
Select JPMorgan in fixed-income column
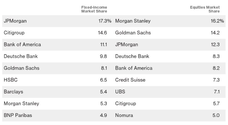15,21
